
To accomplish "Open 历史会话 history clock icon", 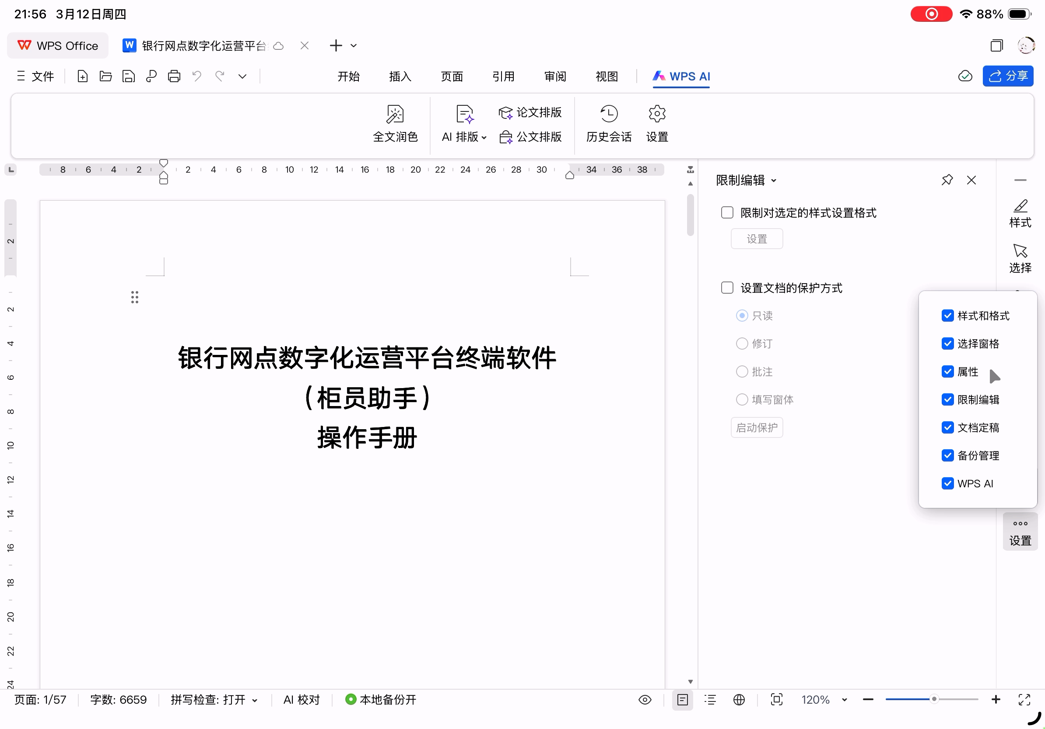I will 609,114.
